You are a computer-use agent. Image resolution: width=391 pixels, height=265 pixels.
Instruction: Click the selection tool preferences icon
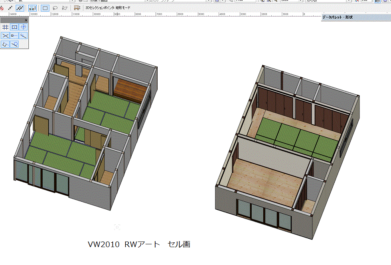click(77, 8)
